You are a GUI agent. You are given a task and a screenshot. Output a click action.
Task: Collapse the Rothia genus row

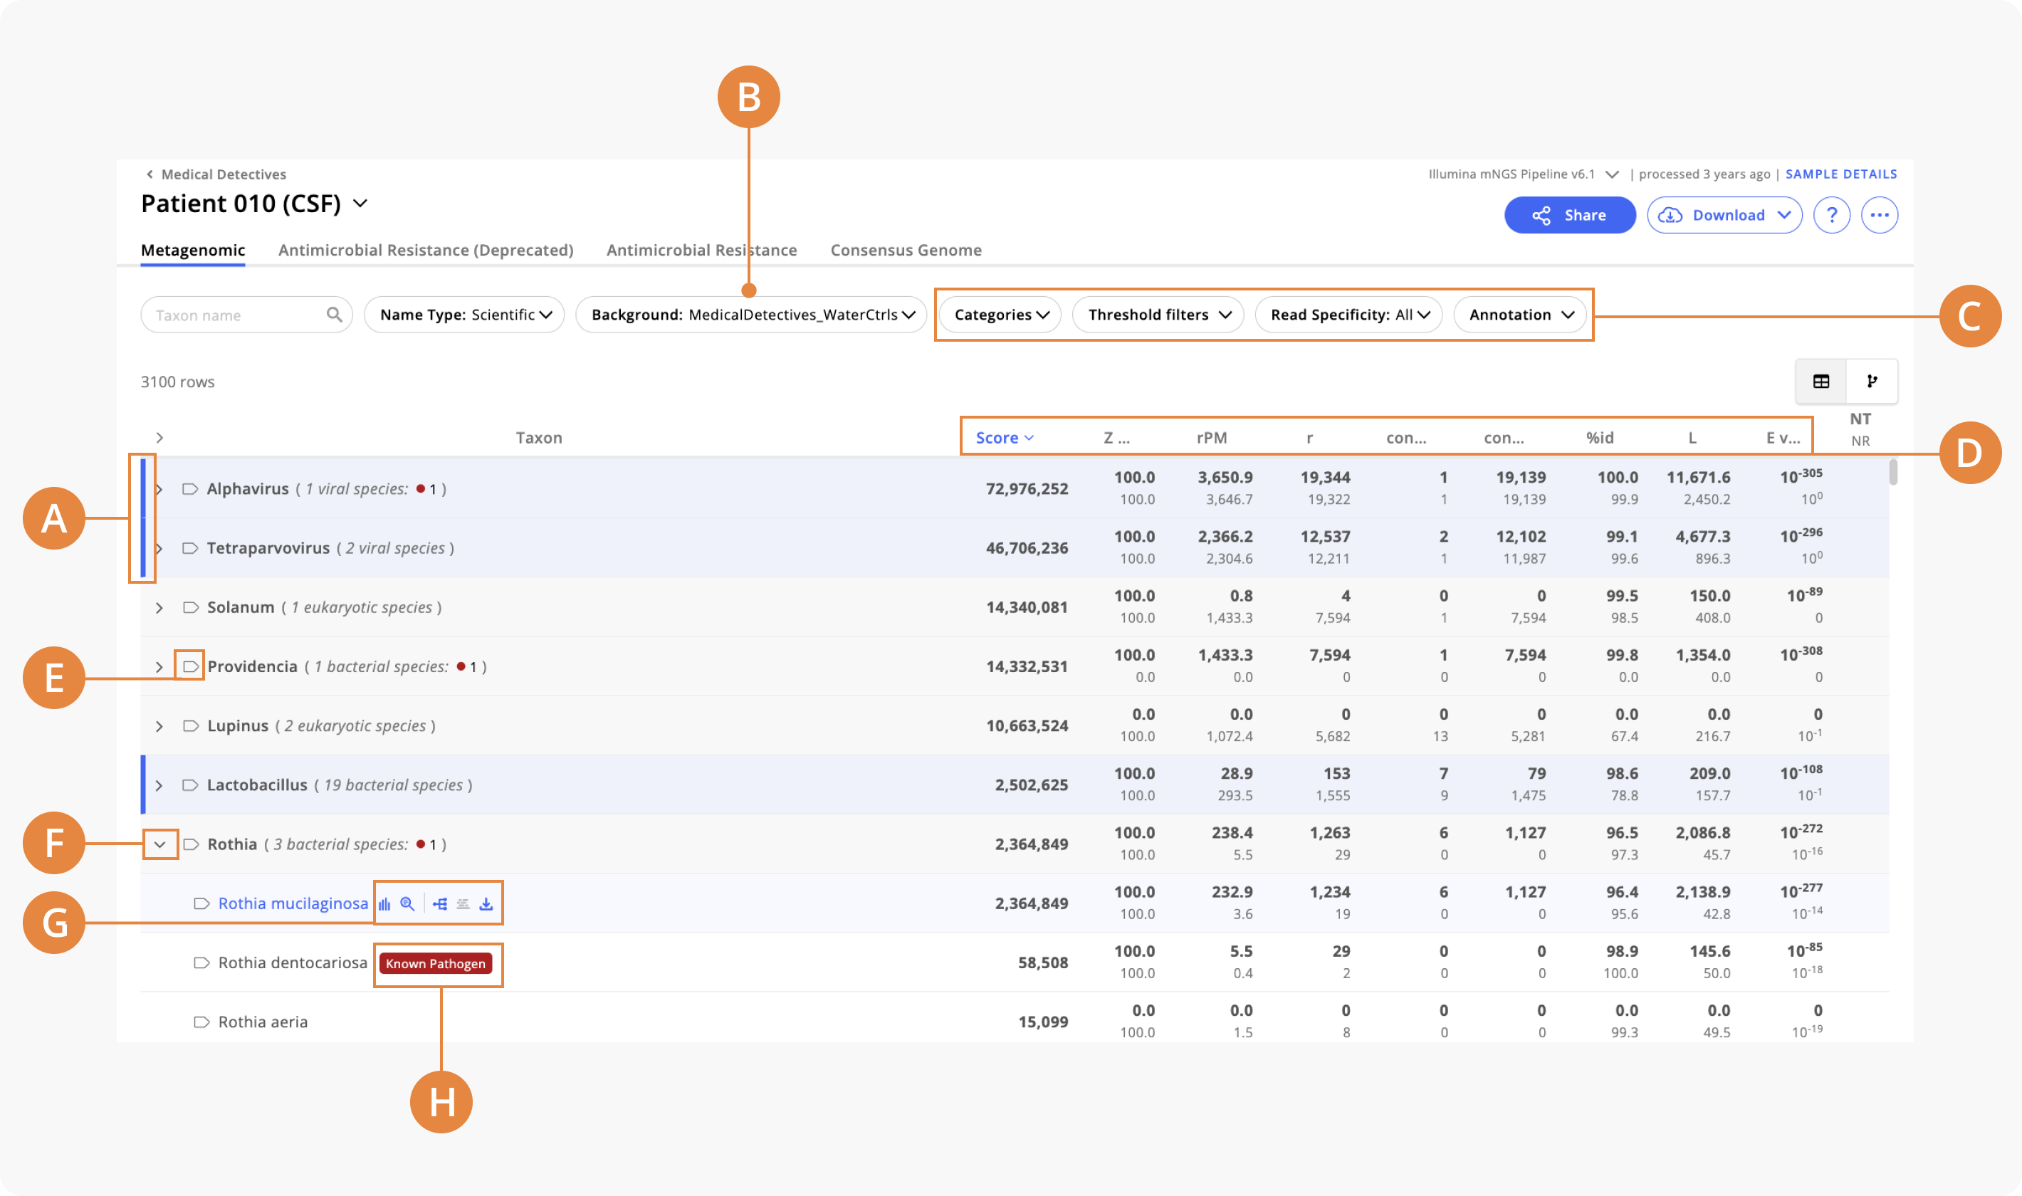tap(159, 844)
